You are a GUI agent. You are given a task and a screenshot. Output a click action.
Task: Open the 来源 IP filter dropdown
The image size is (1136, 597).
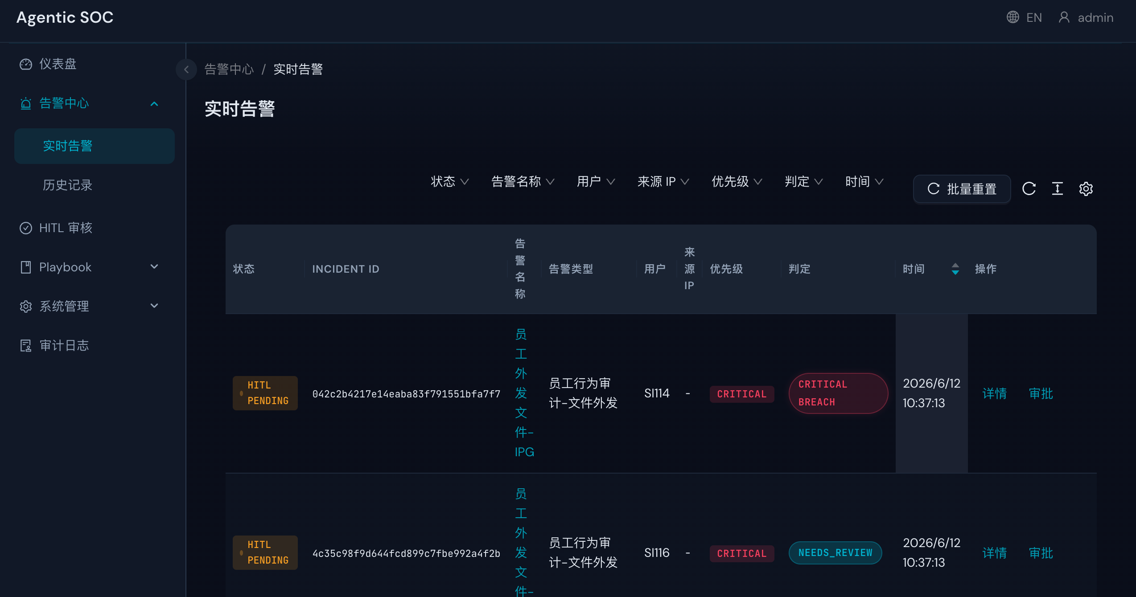tap(663, 181)
